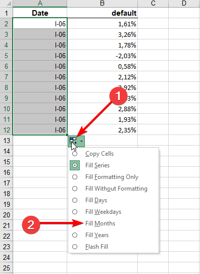The image size is (200, 274).
Task: Click the cell showing -2,03%
Action: click(x=103, y=56)
